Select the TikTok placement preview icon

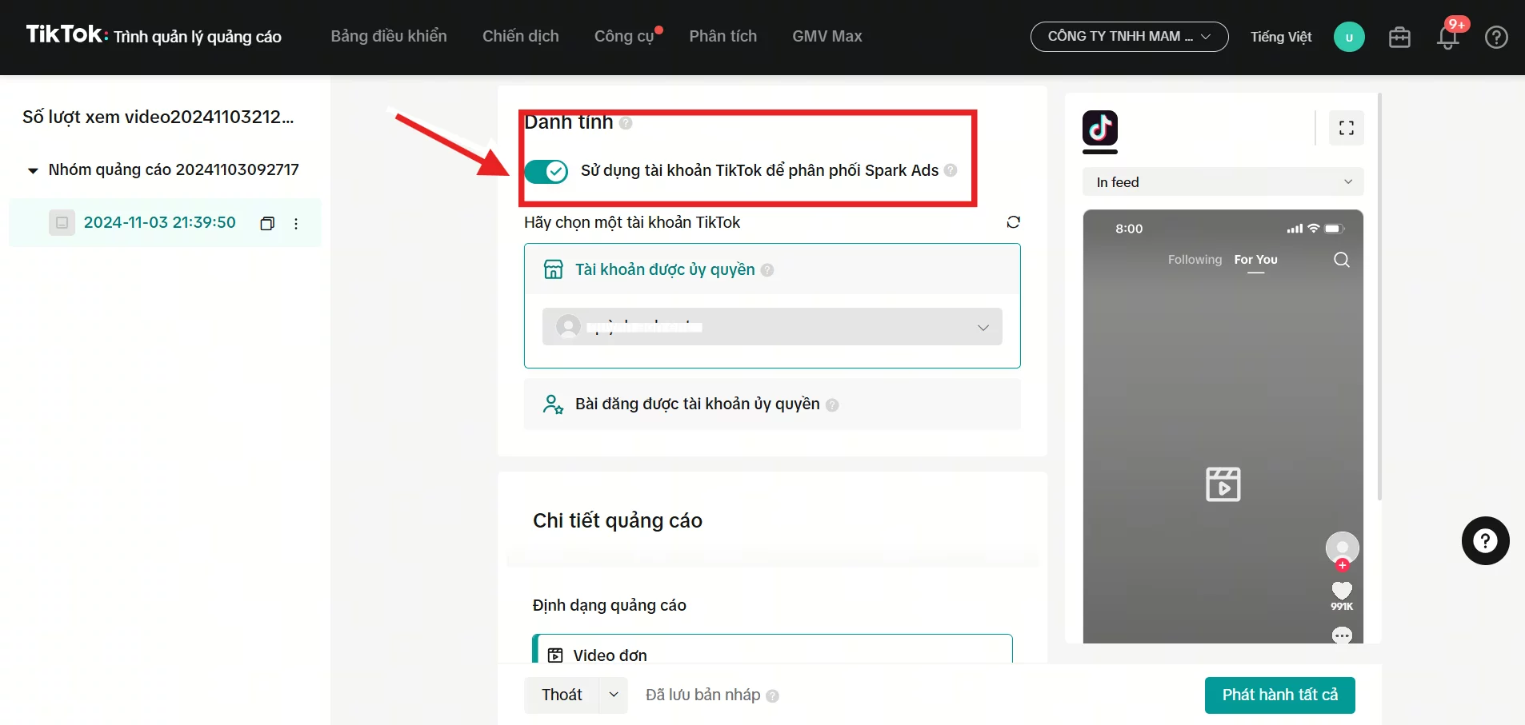coord(1100,128)
